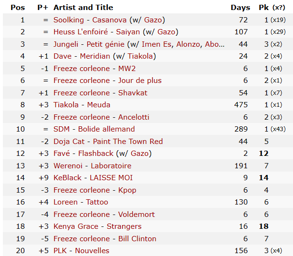Open LAISSE MOI by KeBlack

tap(111, 178)
